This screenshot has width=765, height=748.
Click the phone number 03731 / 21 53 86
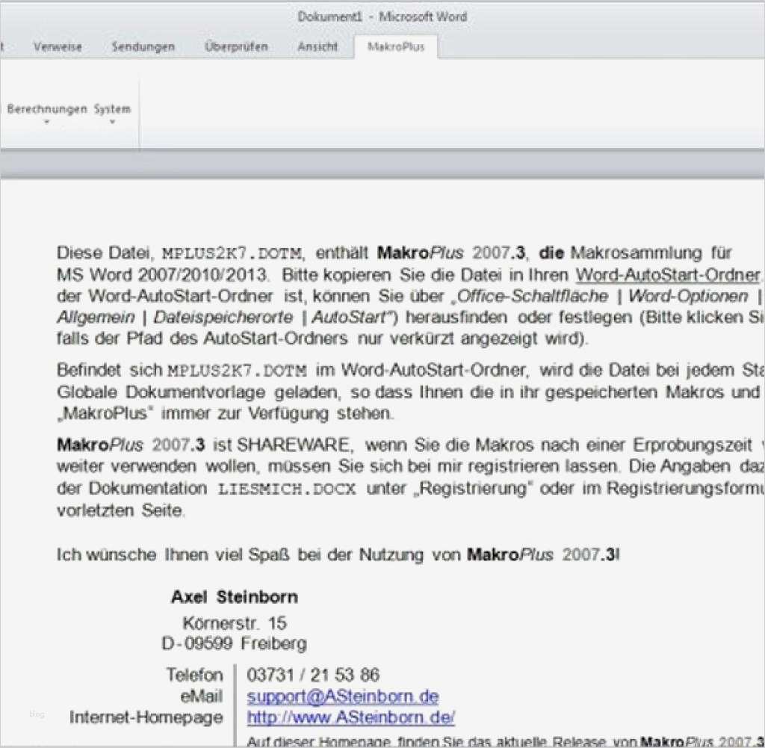coord(313,676)
